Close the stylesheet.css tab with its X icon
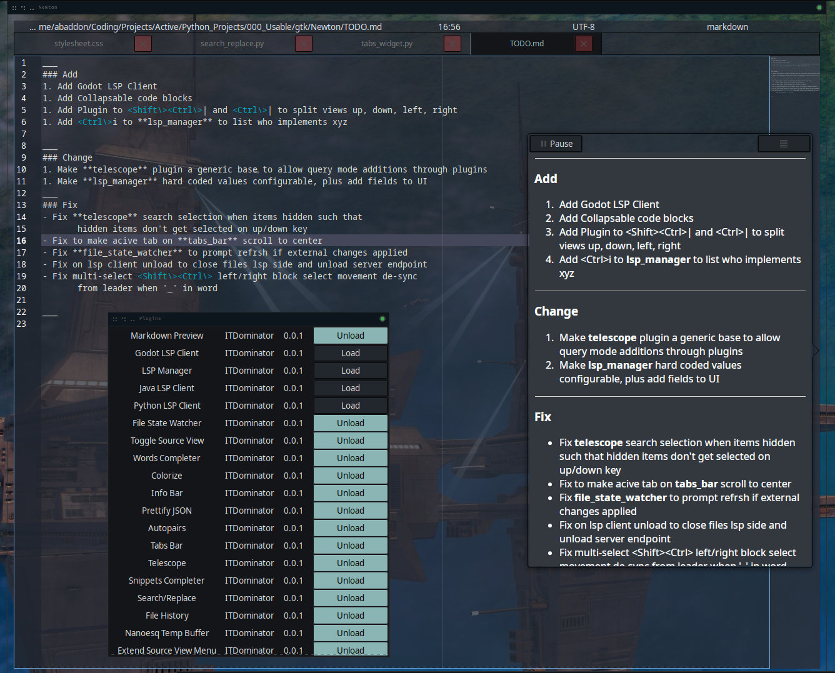 pos(142,43)
